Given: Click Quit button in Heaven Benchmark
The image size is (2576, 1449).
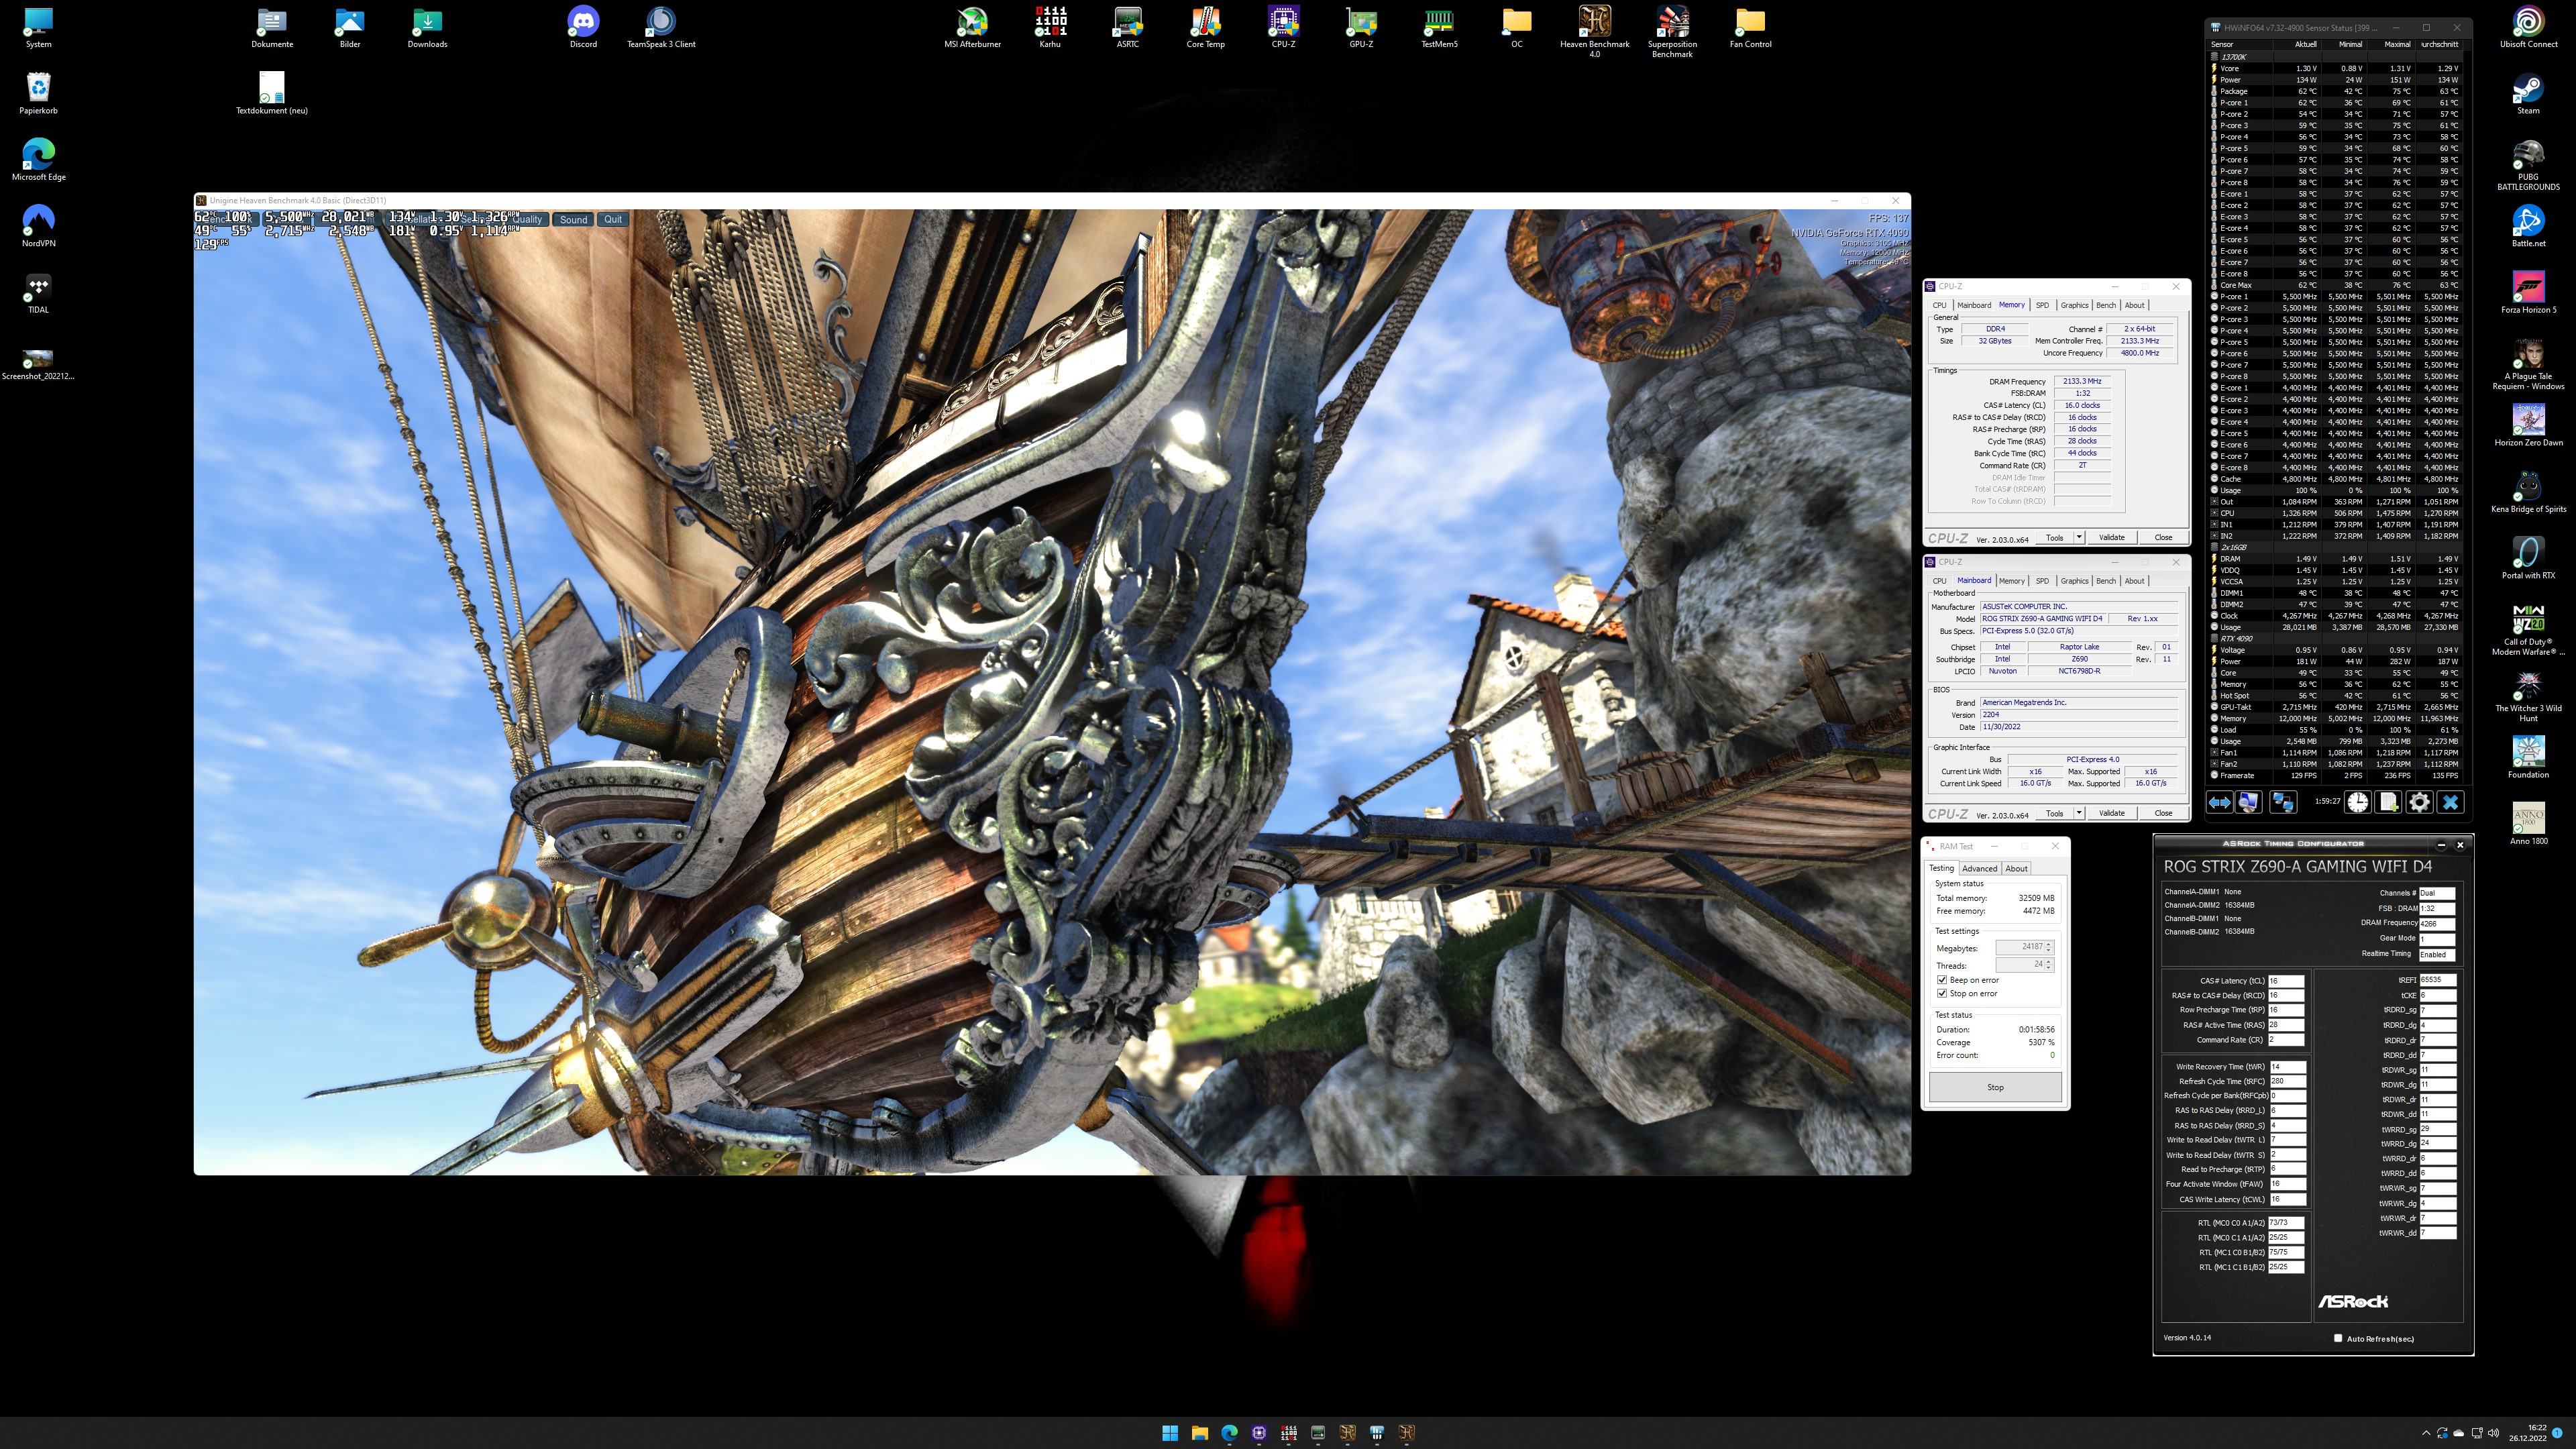Looking at the screenshot, I should (612, 220).
